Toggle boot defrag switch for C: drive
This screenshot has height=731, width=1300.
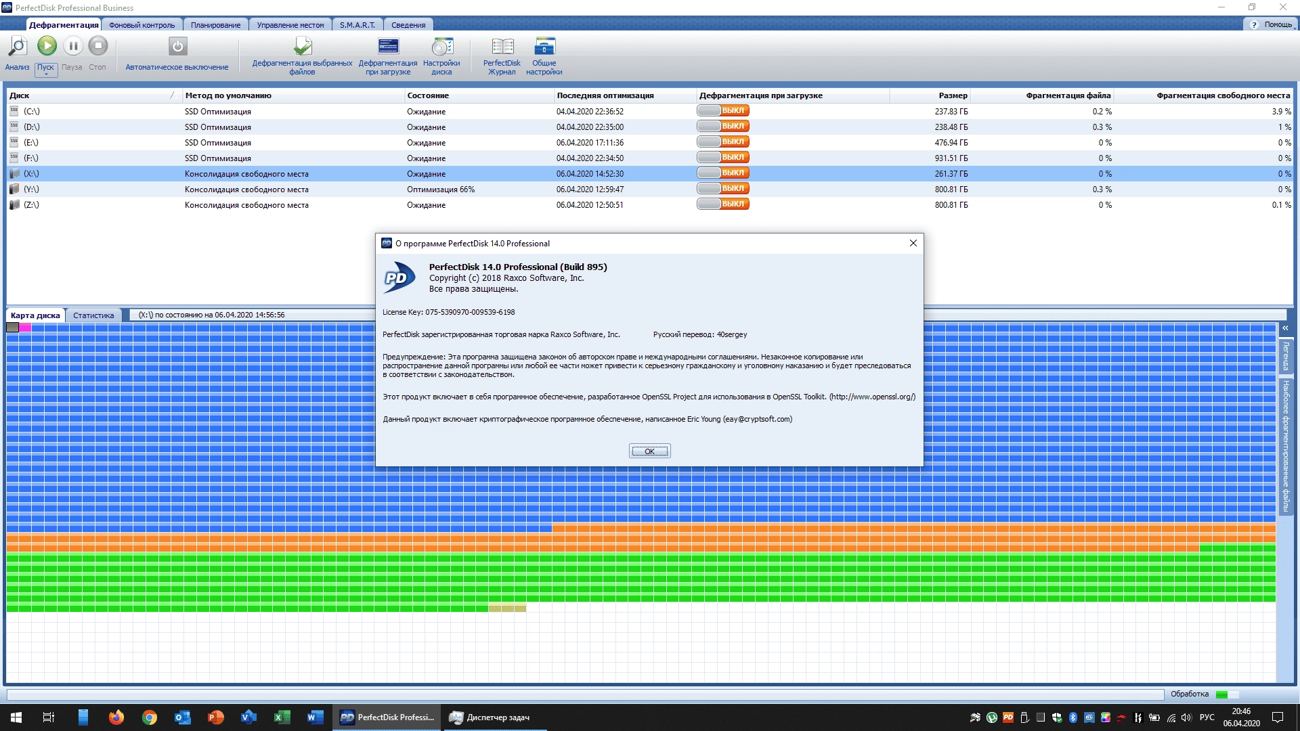(723, 110)
